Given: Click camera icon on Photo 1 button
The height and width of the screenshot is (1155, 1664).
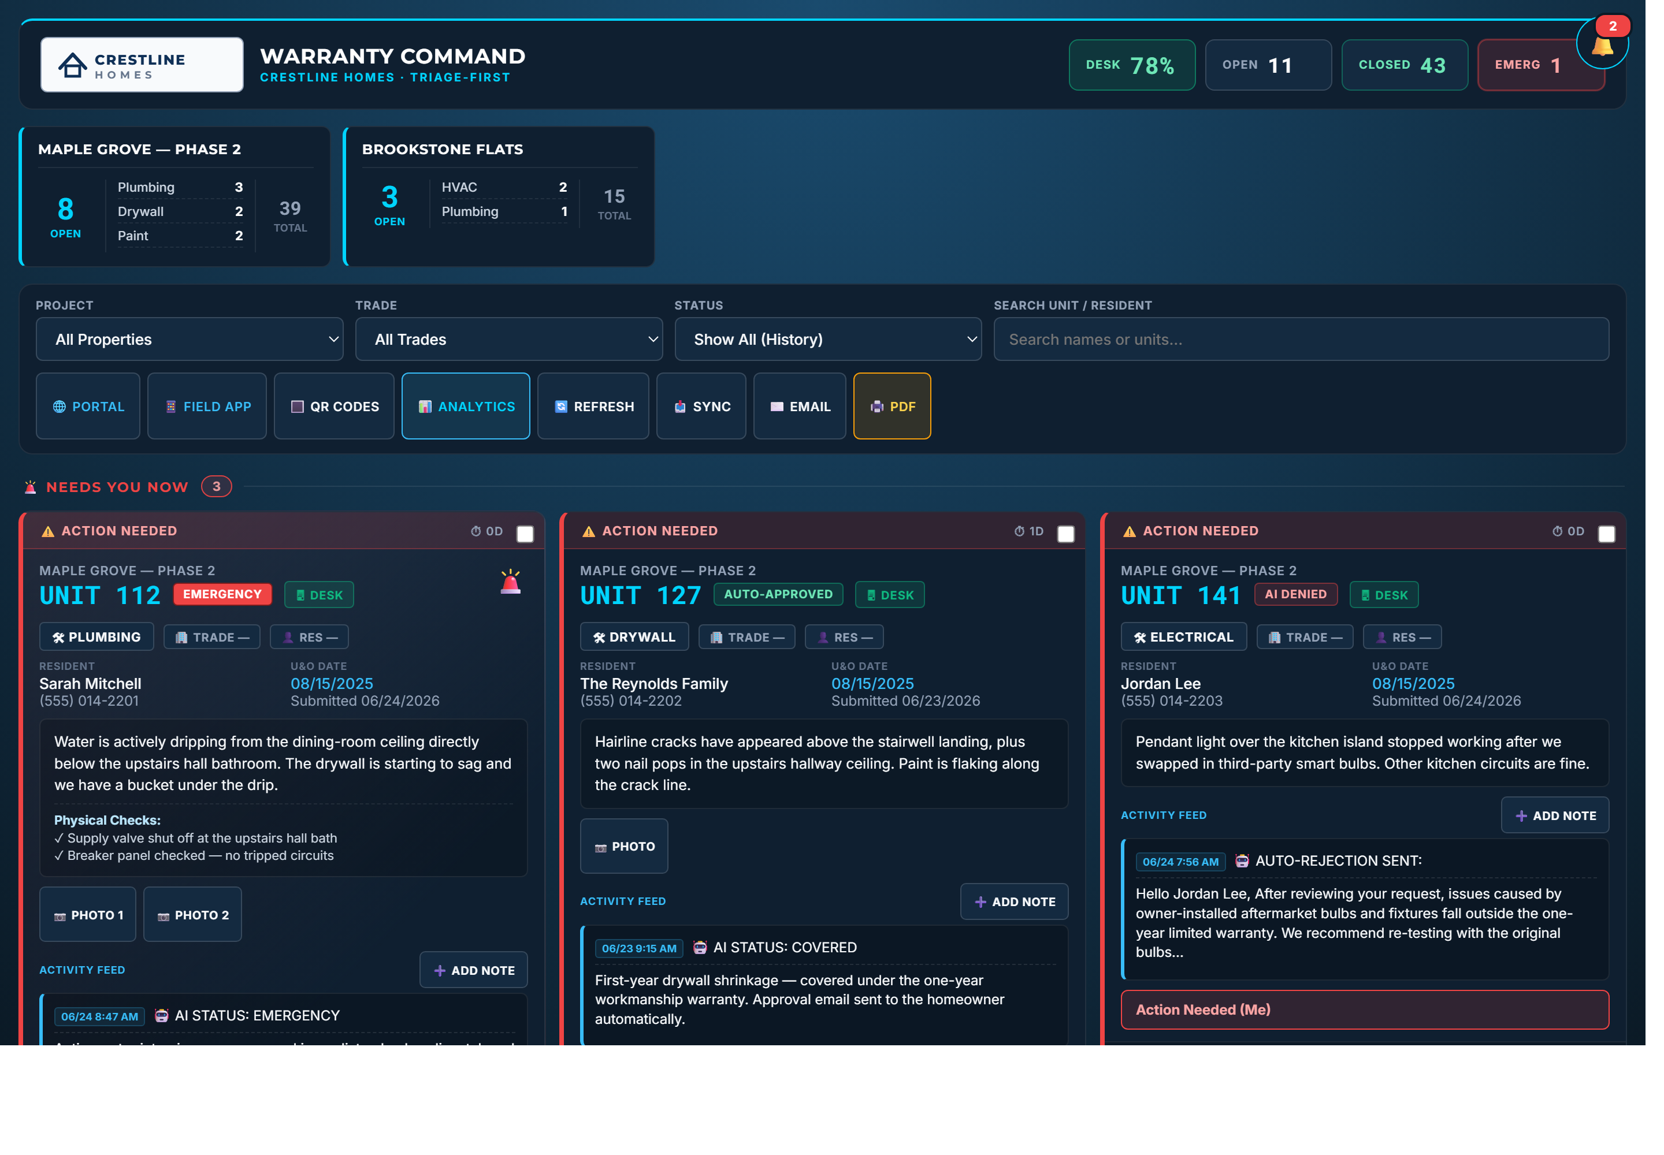Looking at the screenshot, I should tap(60, 916).
